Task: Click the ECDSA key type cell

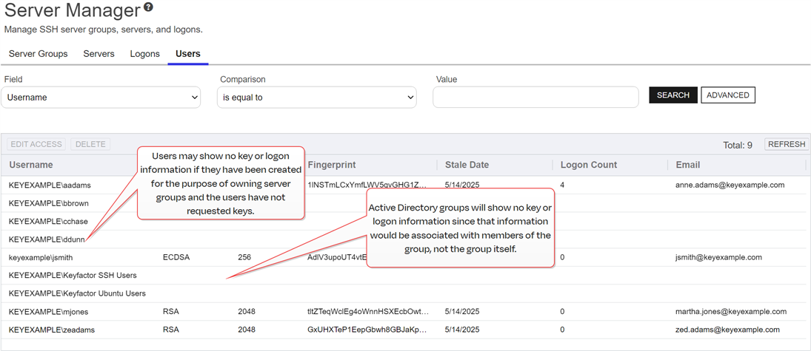Action: (x=176, y=257)
